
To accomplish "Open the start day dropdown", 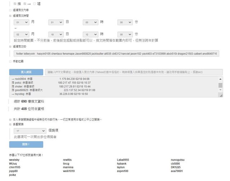I will [56, 22].
